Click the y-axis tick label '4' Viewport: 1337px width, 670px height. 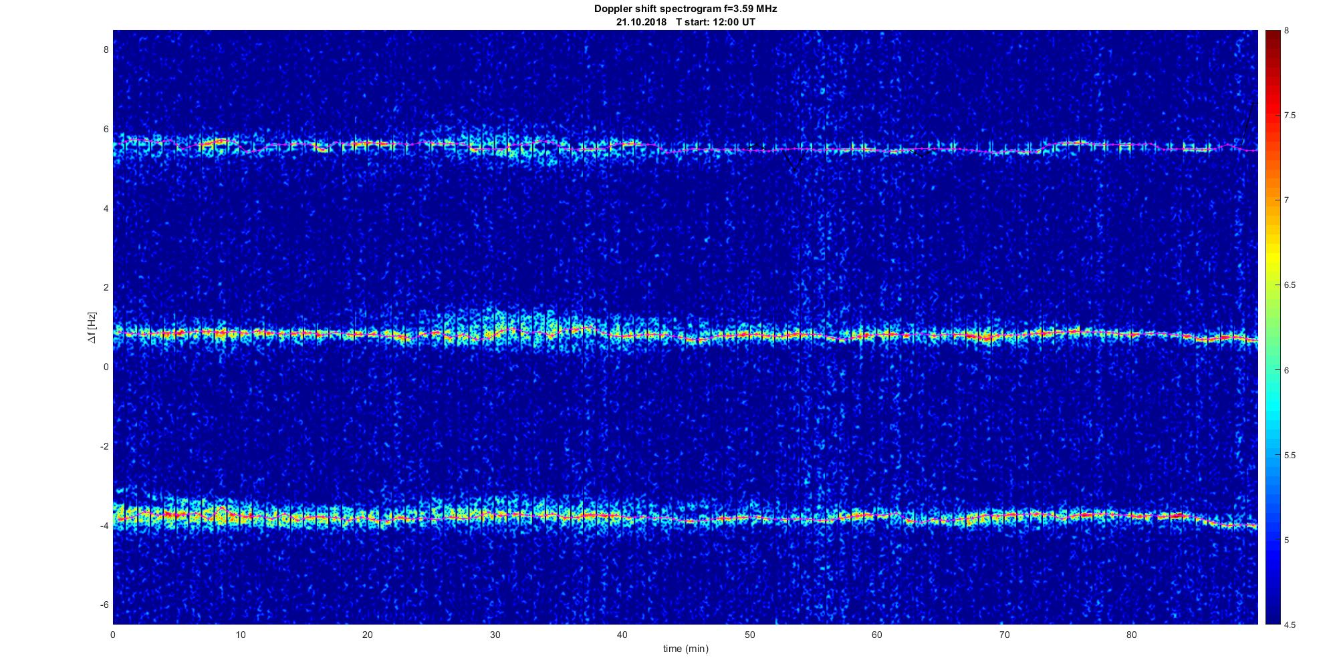coord(106,208)
